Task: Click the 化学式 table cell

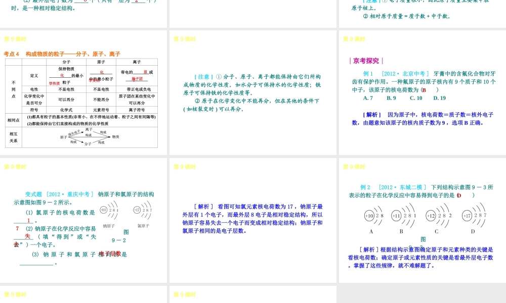Action: 66,110
